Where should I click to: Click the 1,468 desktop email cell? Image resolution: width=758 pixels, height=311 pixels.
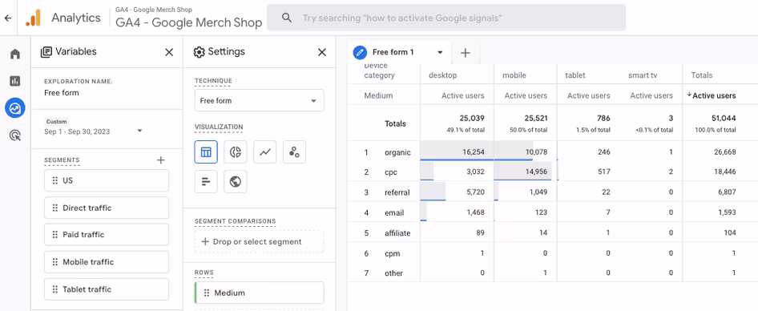tap(475, 212)
